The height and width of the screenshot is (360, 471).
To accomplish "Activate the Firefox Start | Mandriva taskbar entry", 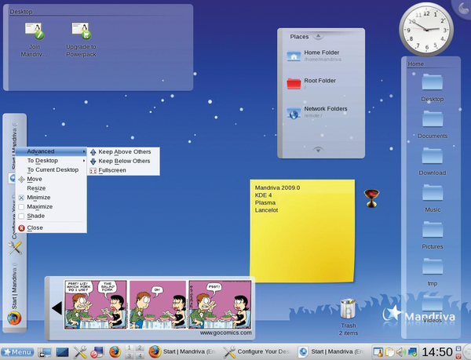I will (182, 351).
